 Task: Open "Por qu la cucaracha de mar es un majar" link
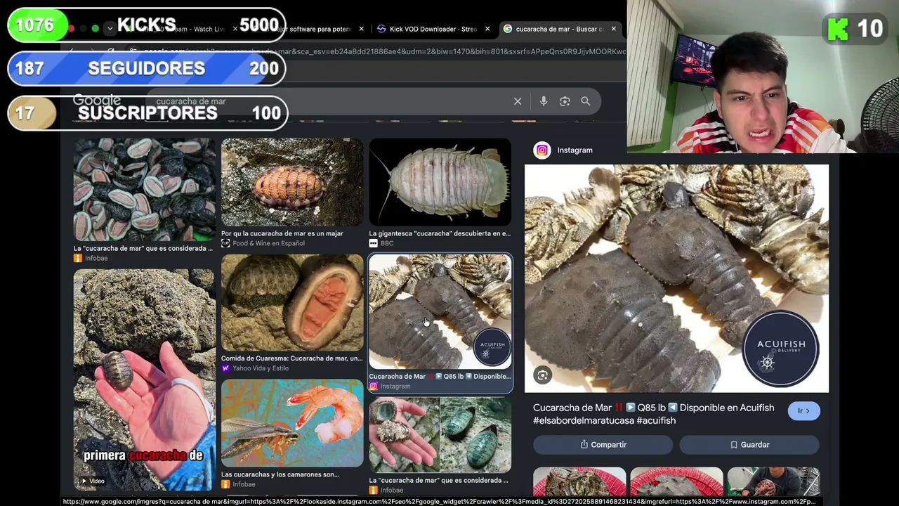[x=282, y=233]
